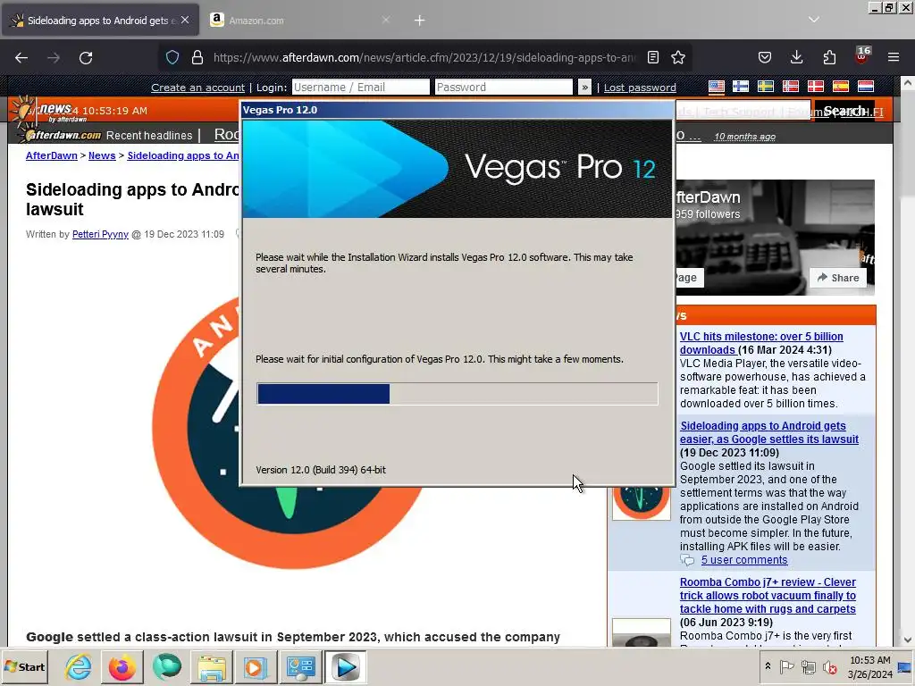Viewport: 915px width, 686px height.
Task: Click the padlock site info icon
Action: pos(197,57)
